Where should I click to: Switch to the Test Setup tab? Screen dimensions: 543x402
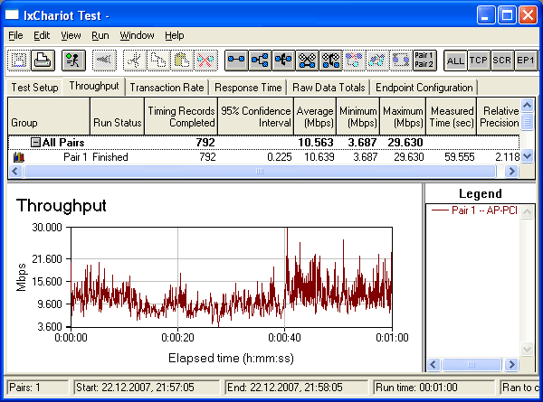click(34, 88)
